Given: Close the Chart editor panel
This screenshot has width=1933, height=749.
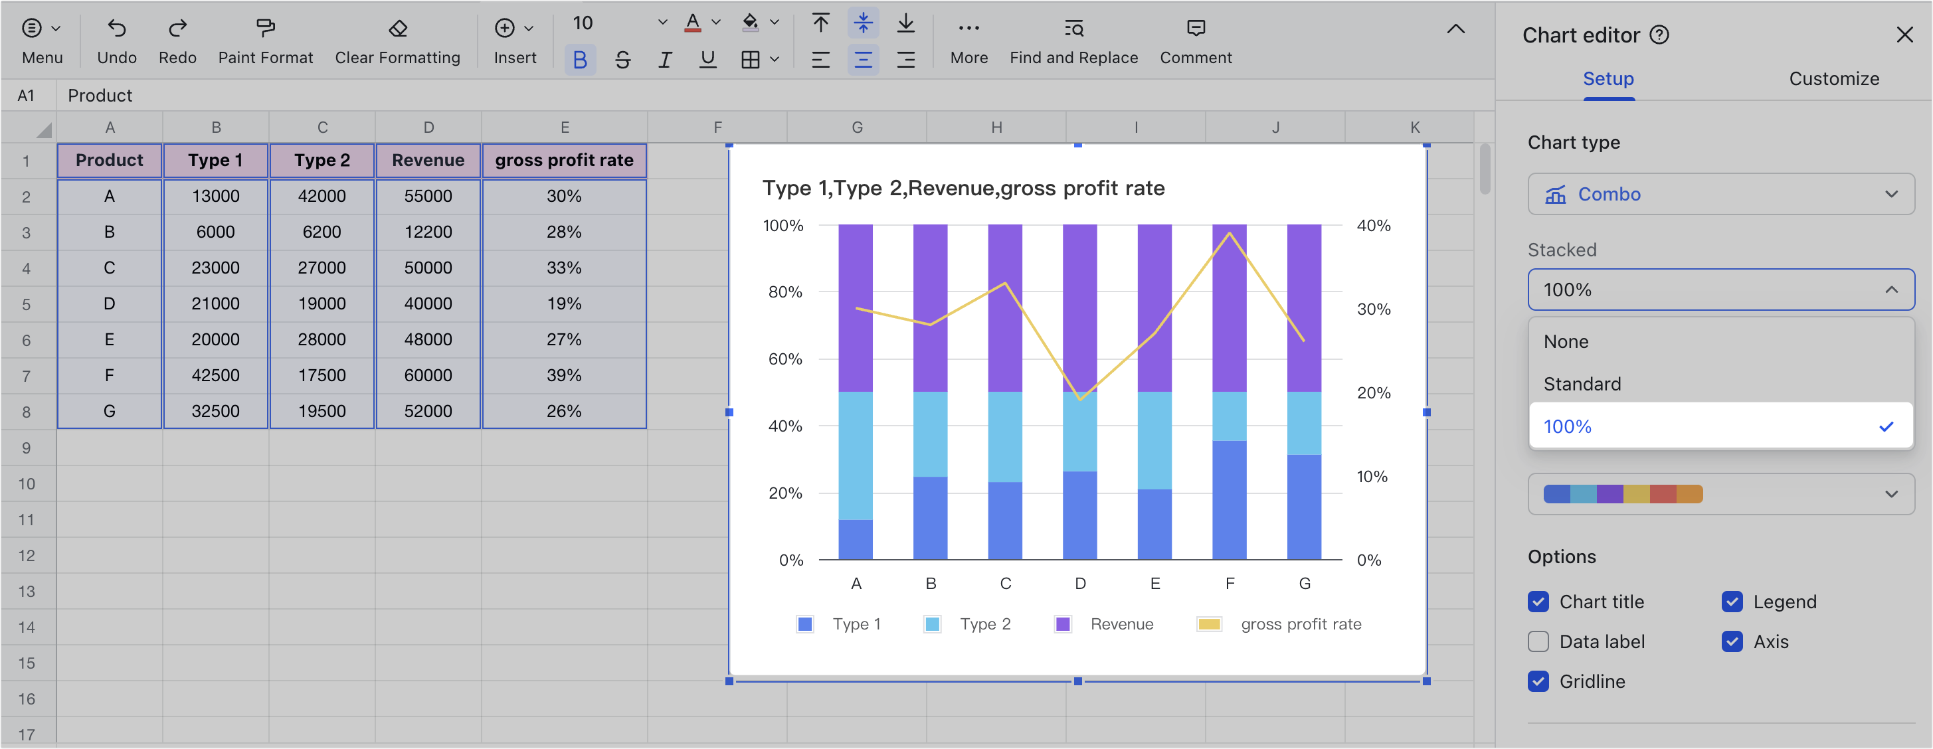Looking at the screenshot, I should coord(1904,35).
